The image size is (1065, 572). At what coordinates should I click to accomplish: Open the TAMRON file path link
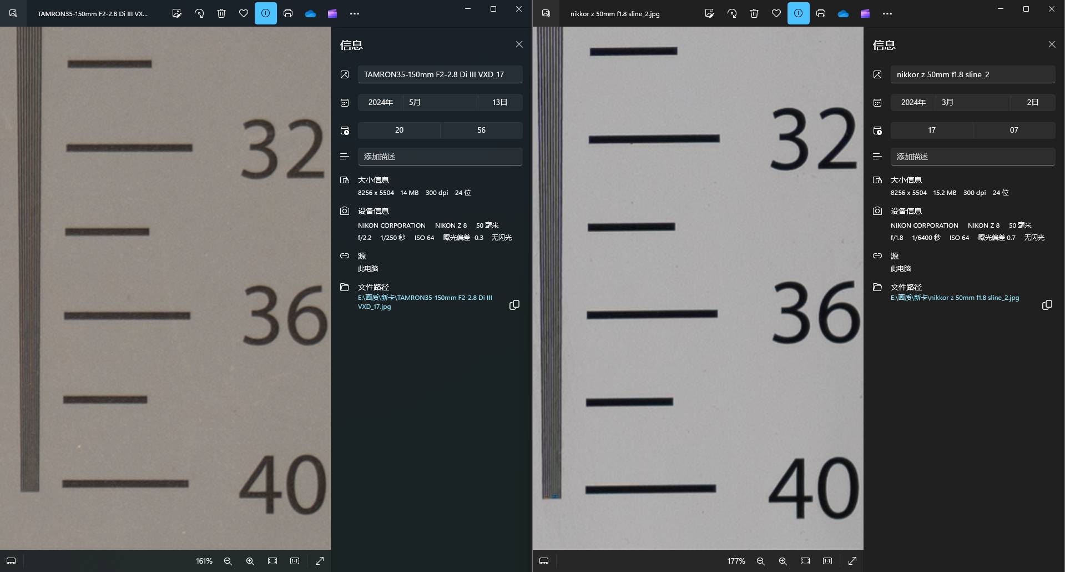(x=425, y=302)
